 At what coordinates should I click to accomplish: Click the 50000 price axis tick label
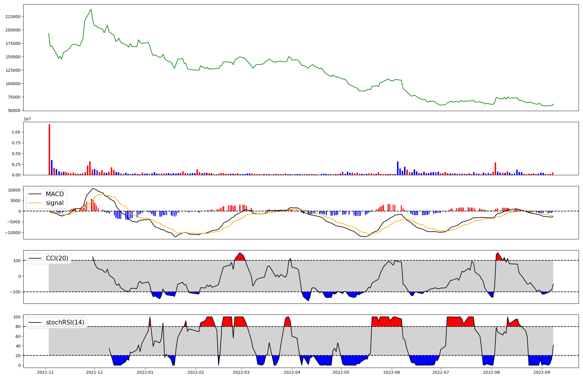tap(14, 110)
